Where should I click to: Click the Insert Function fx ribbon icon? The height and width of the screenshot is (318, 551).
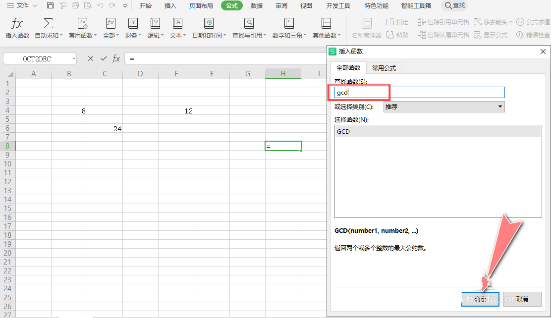tap(17, 24)
